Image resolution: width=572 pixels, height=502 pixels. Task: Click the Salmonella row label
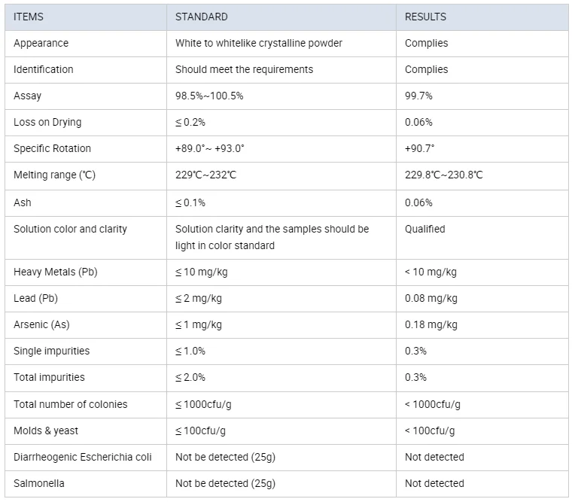click(x=38, y=483)
